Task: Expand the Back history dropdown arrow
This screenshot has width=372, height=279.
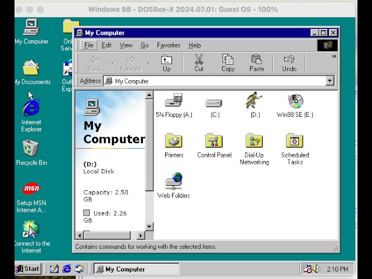Action: [x=113, y=63]
